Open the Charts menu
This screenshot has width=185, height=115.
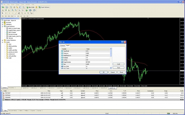[17, 4]
